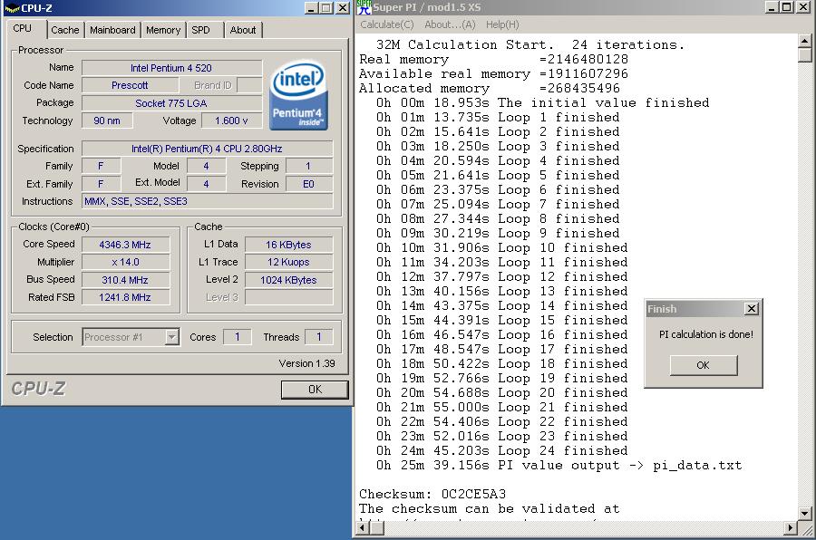
Task: Click the L1 Data value '16 KBytes'
Action: (x=289, y=245)
